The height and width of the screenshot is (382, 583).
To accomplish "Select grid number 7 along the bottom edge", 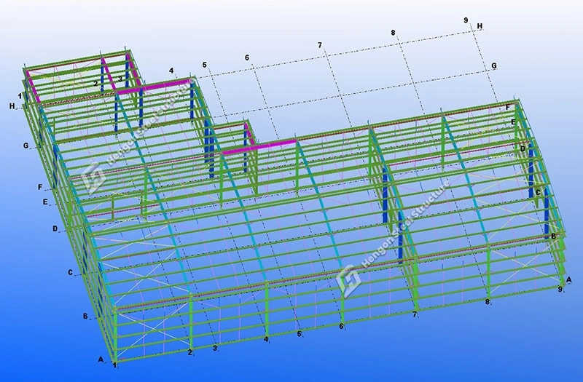I will (x=414, y=314).
